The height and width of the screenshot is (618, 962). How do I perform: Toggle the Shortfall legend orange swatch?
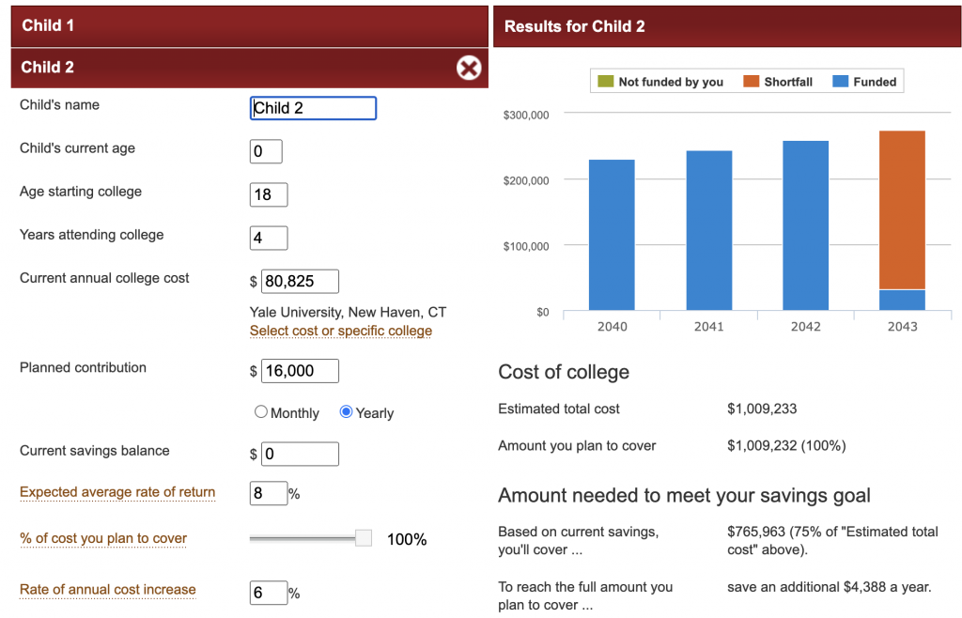(751, 82)
